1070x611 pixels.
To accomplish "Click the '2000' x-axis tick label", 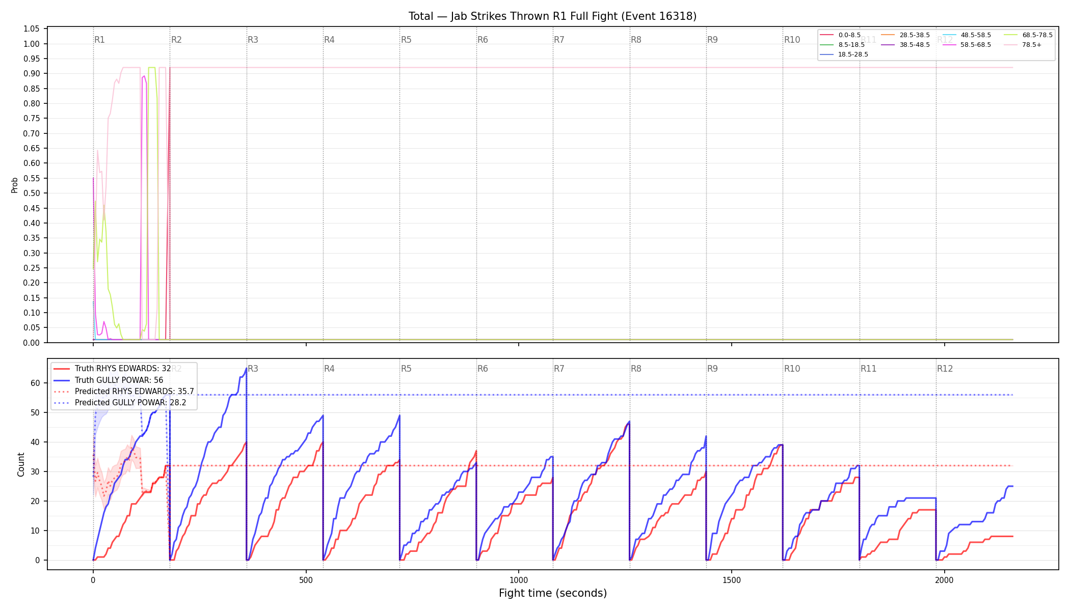I will (945, 580).
